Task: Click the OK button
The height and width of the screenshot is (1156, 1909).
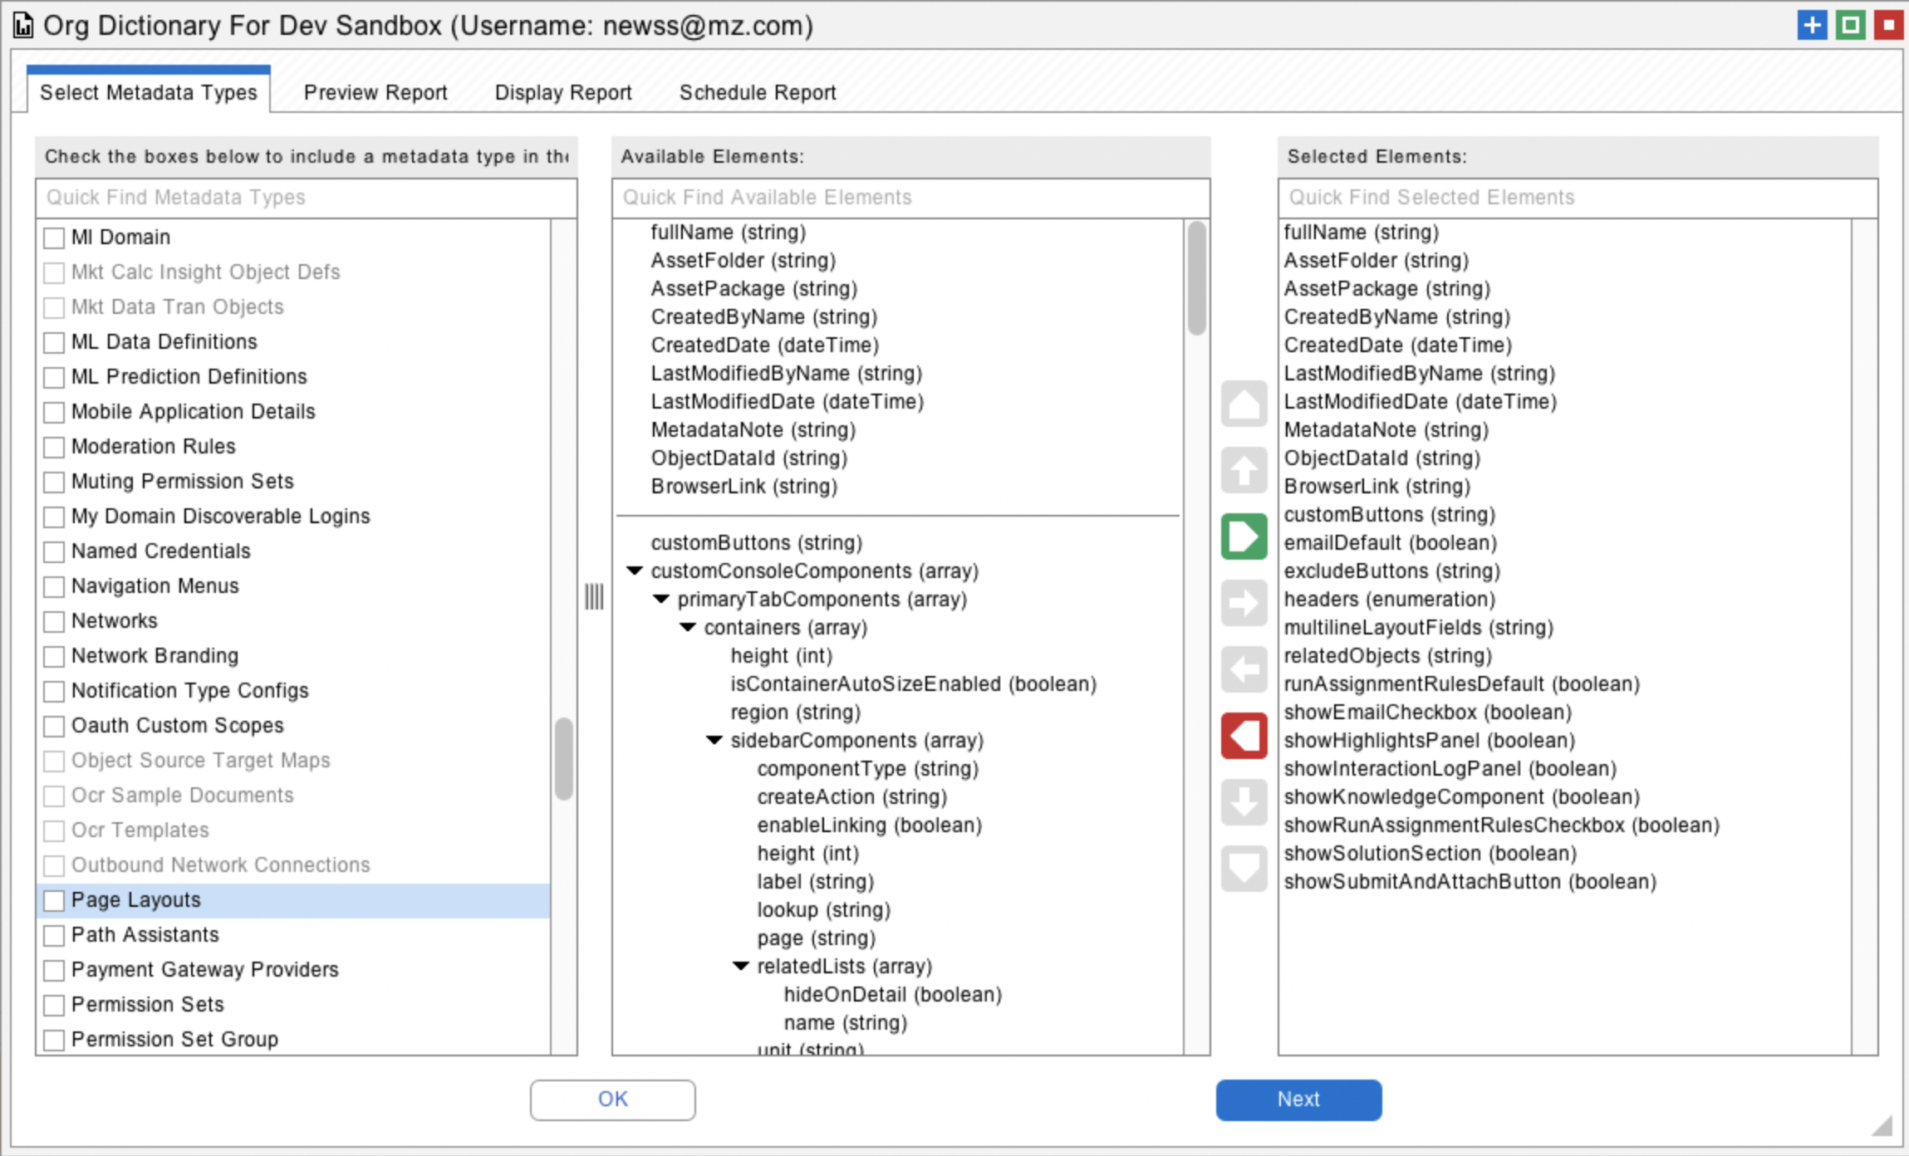Action: click(612, 1100)
